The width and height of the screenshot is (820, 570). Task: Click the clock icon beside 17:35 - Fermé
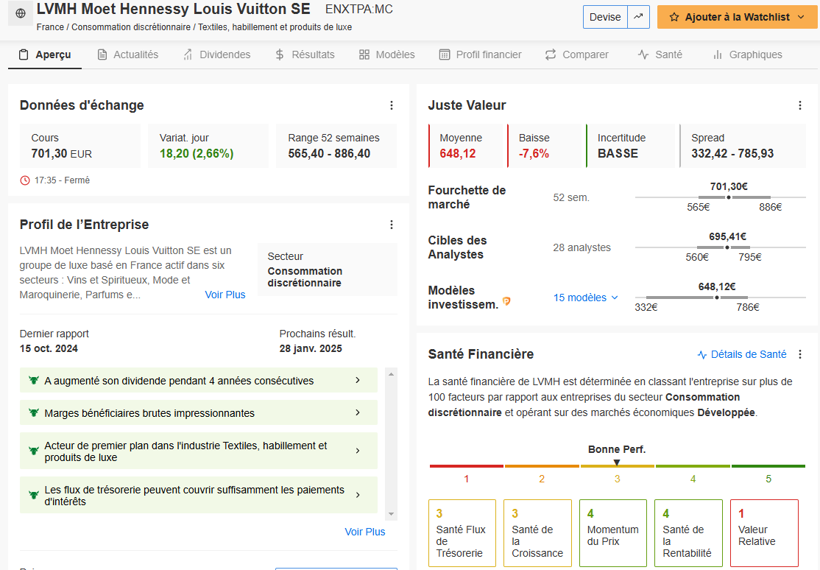pos(24,180)
